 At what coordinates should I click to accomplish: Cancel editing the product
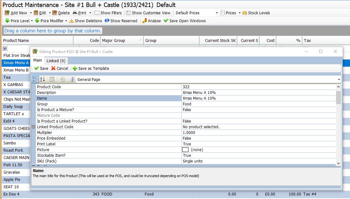[60, 68]
